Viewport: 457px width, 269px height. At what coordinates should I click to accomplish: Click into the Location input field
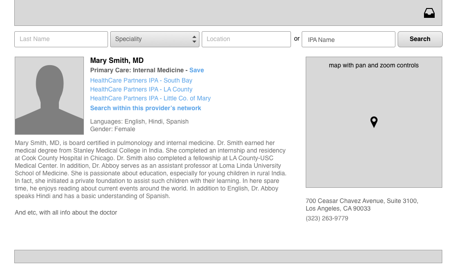(246, 39)
